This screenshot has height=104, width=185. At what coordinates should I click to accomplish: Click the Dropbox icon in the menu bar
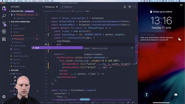[x=150, y=1]
